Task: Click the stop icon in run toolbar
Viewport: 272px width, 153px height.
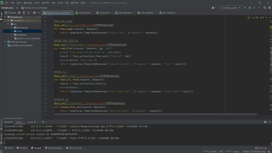Action: [259, 8]
